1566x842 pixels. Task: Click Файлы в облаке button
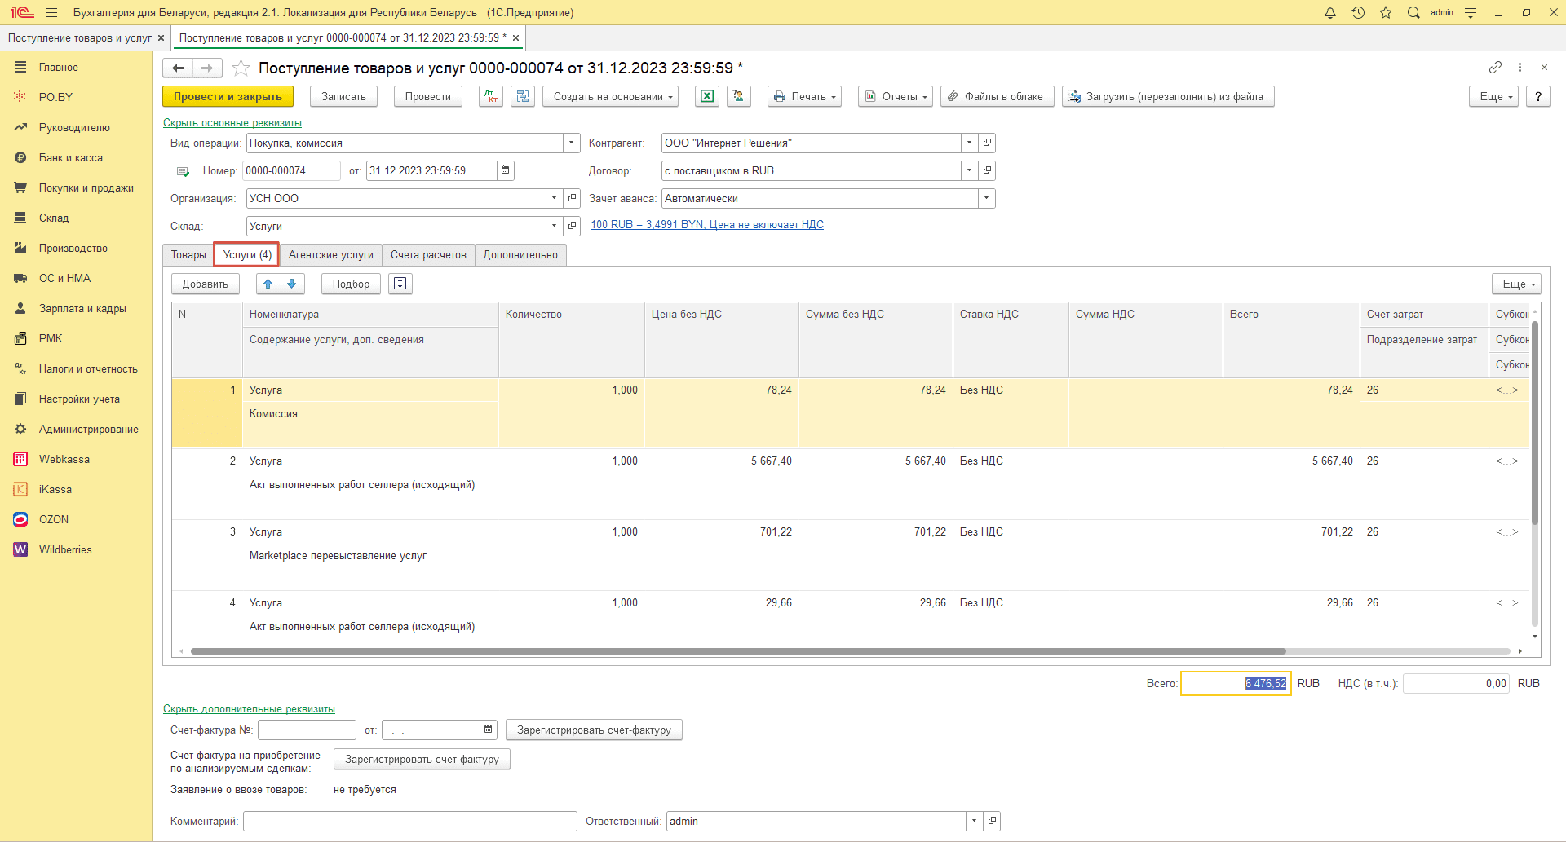click(997, 96)
